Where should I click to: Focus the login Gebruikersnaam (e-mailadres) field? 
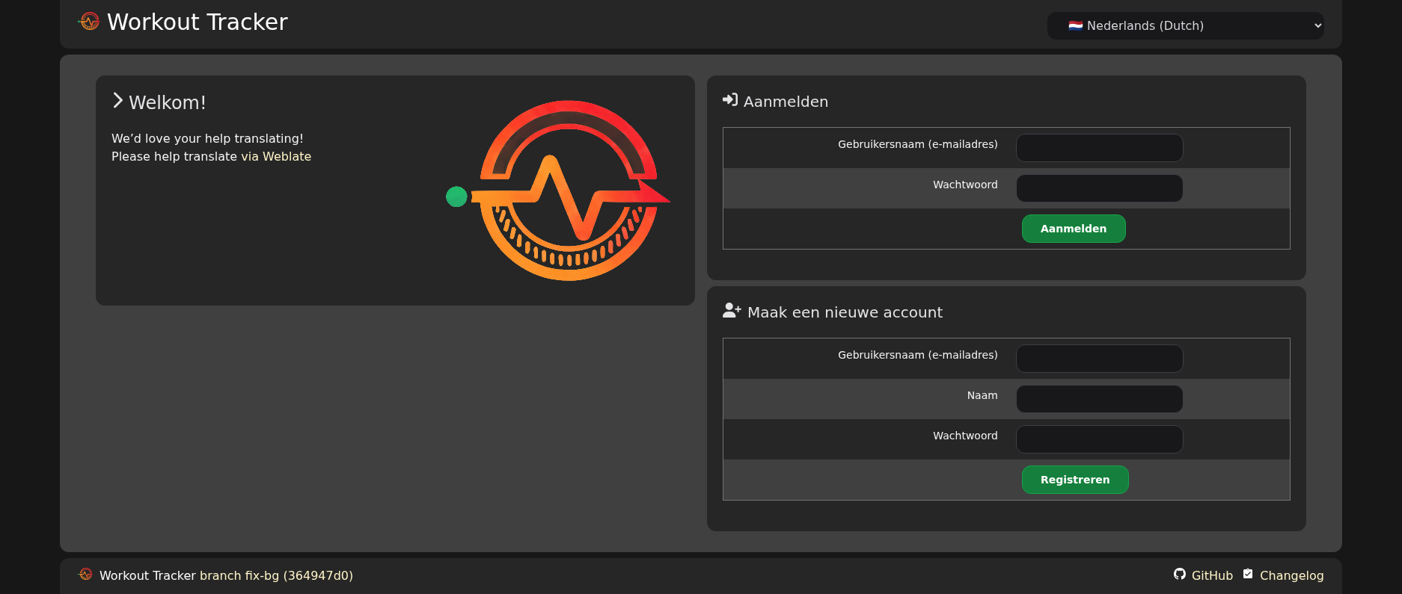coord(1099,148)
